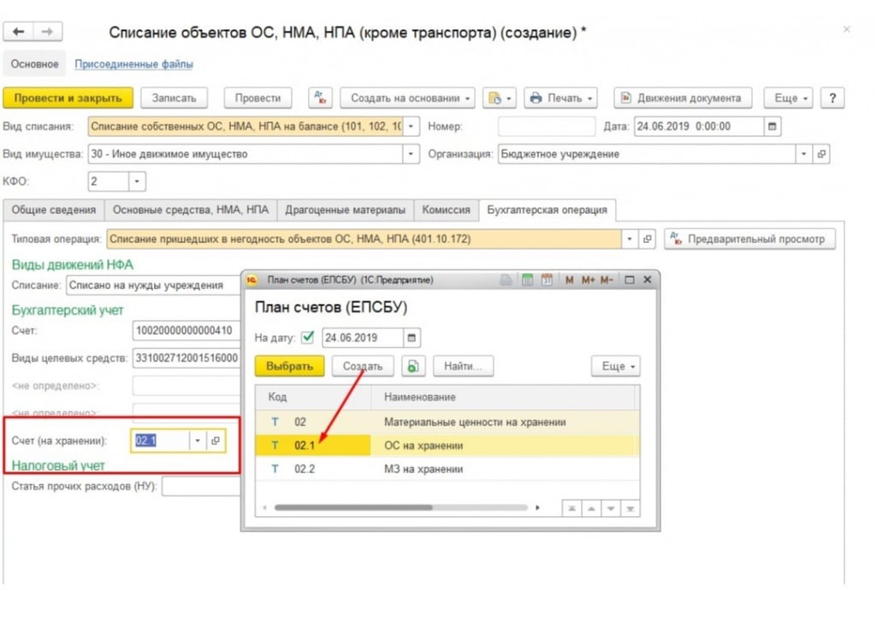Expand the КФО dropdown

[137, 181]
